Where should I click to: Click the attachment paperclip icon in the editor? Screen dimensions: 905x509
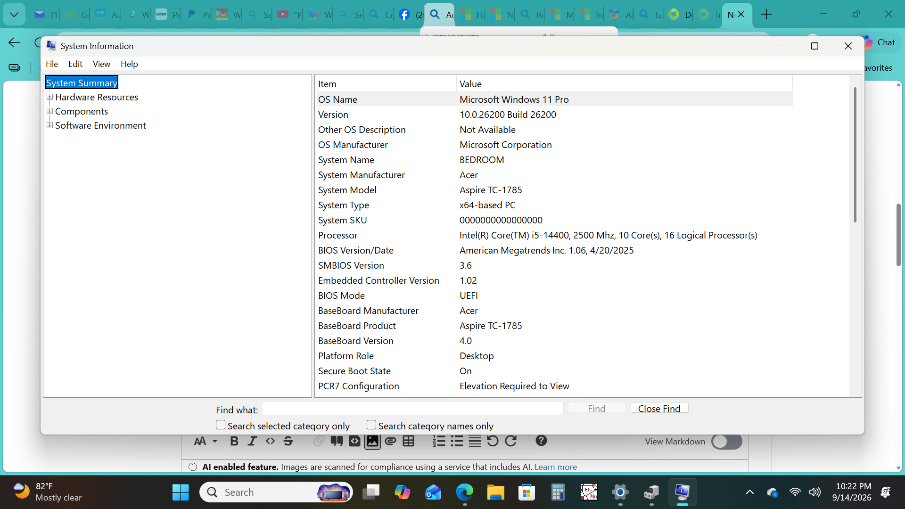pyautogui.click(x=390, y=441)
